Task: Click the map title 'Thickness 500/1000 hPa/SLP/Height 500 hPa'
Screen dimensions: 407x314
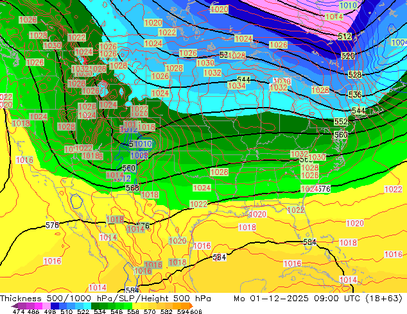Action: (x=105, y=299)
